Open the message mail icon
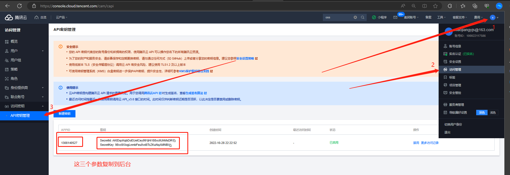The height and width of the screenshot is (175, 510). 395,17
